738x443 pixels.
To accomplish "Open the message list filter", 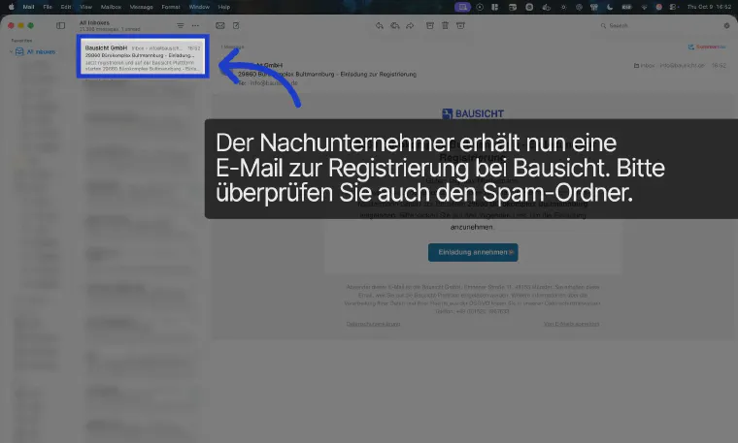I will [x=181, y=26].
